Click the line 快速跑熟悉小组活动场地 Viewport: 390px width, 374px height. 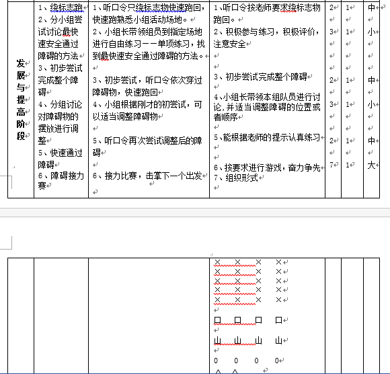click(x=140, y=20)
